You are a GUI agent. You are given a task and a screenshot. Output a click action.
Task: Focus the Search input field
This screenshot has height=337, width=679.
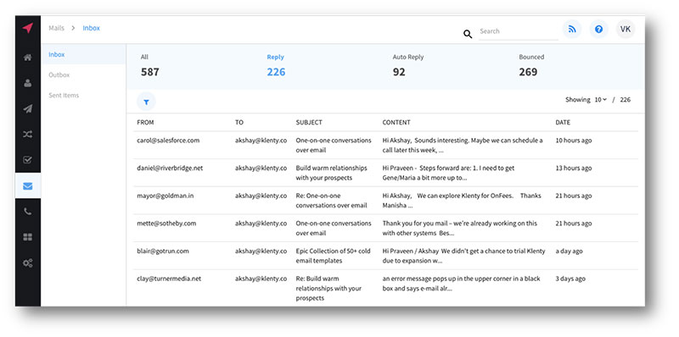pyautogui.click(x=519, y=31)
